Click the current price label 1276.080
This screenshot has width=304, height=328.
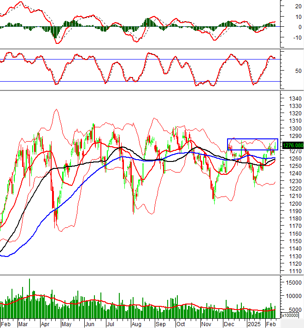click(292, 144)
